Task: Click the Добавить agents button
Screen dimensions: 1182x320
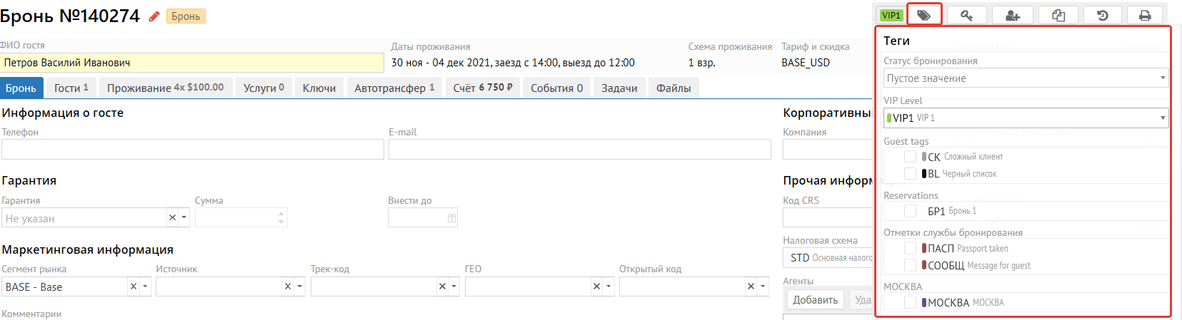Action: (815, 299)
